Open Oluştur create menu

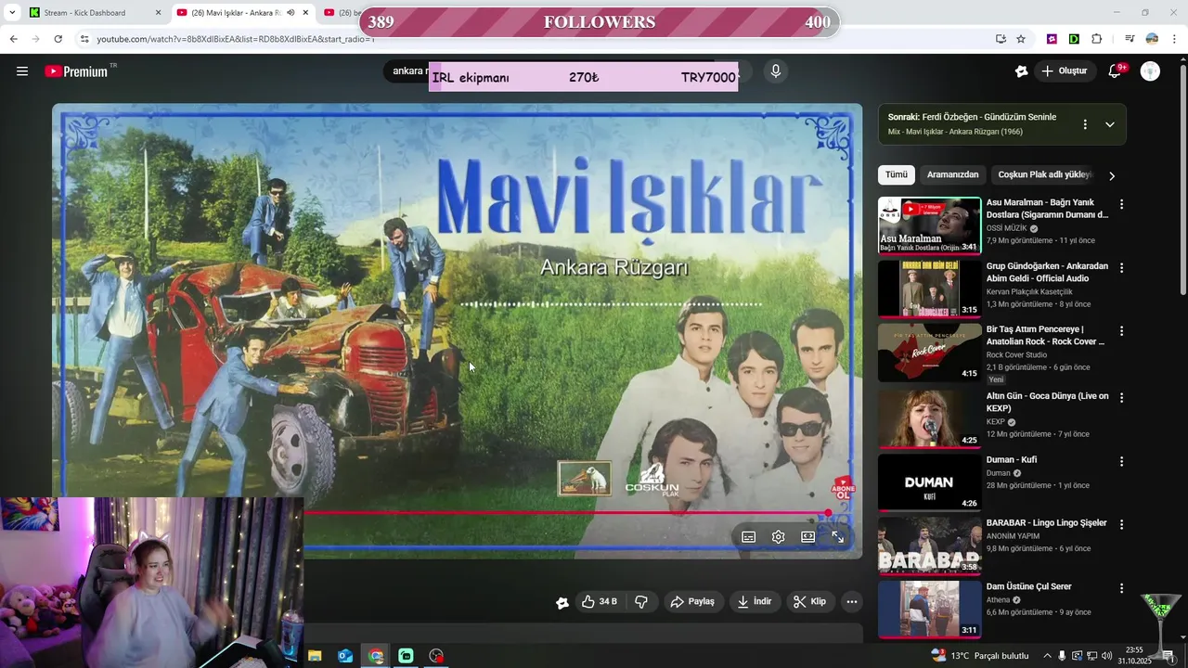point(1065,71)
